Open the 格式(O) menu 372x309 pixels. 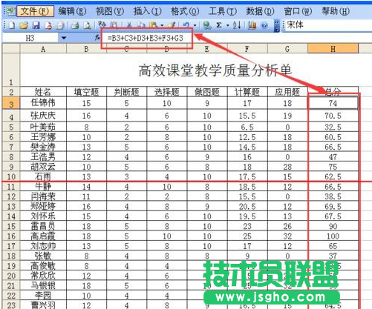coord(185,11)
